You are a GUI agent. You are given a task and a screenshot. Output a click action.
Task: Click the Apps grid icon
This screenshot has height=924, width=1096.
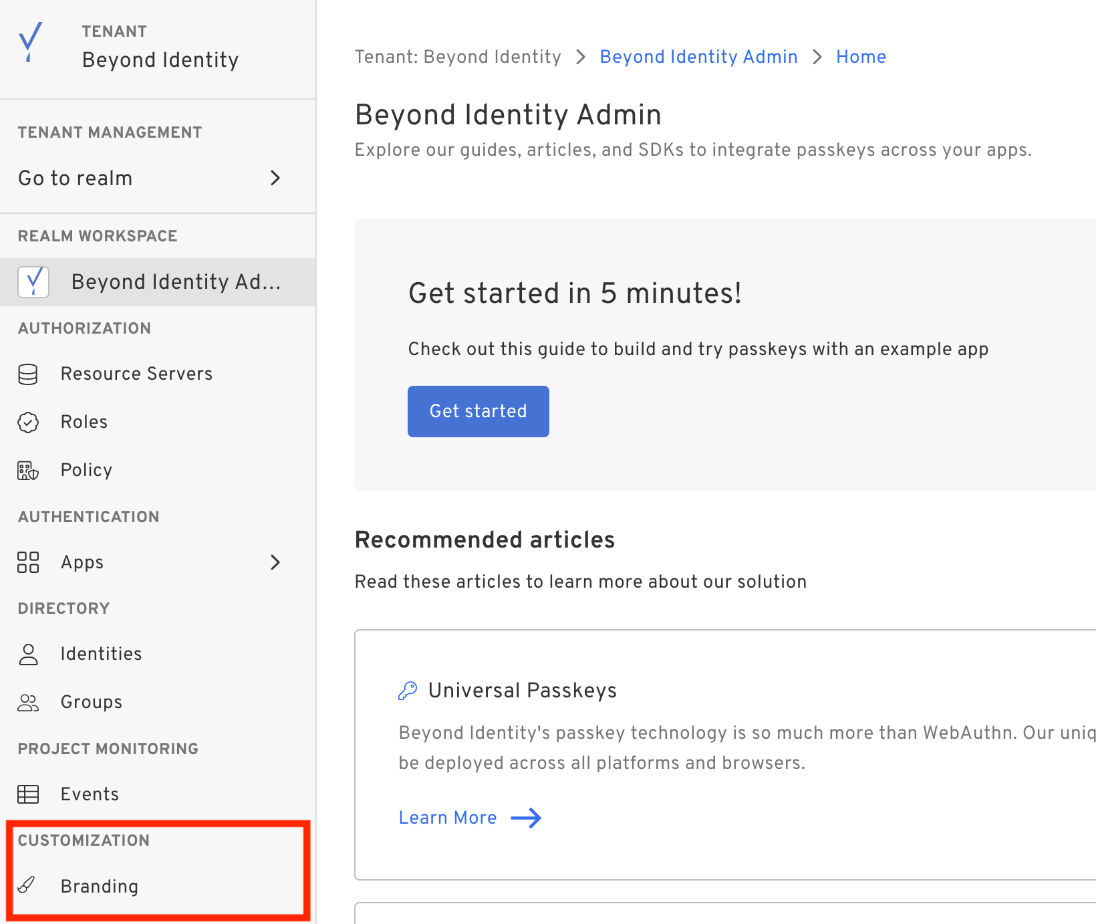[28, 562]
